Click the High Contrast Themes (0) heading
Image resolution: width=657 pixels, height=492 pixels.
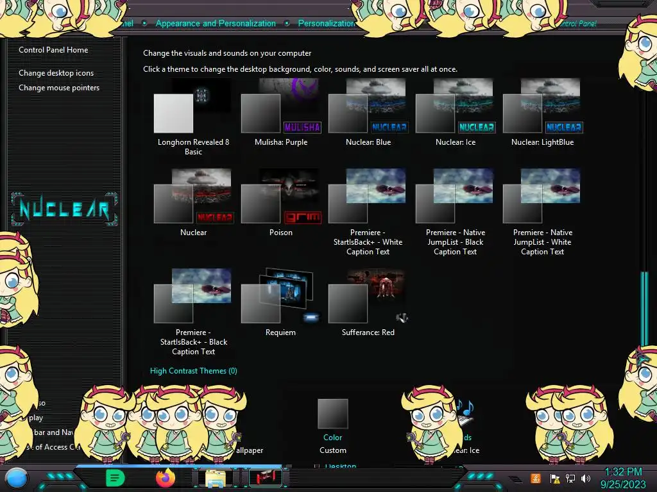(x=194, y=371)
